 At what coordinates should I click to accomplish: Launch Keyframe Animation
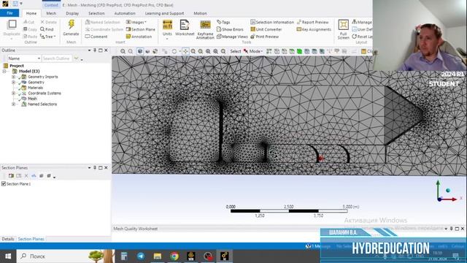(x=205, y=29)
